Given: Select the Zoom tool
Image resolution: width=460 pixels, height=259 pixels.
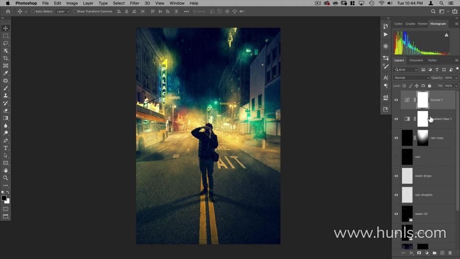Looking at the screenshot, I should [x=6, y=178].
